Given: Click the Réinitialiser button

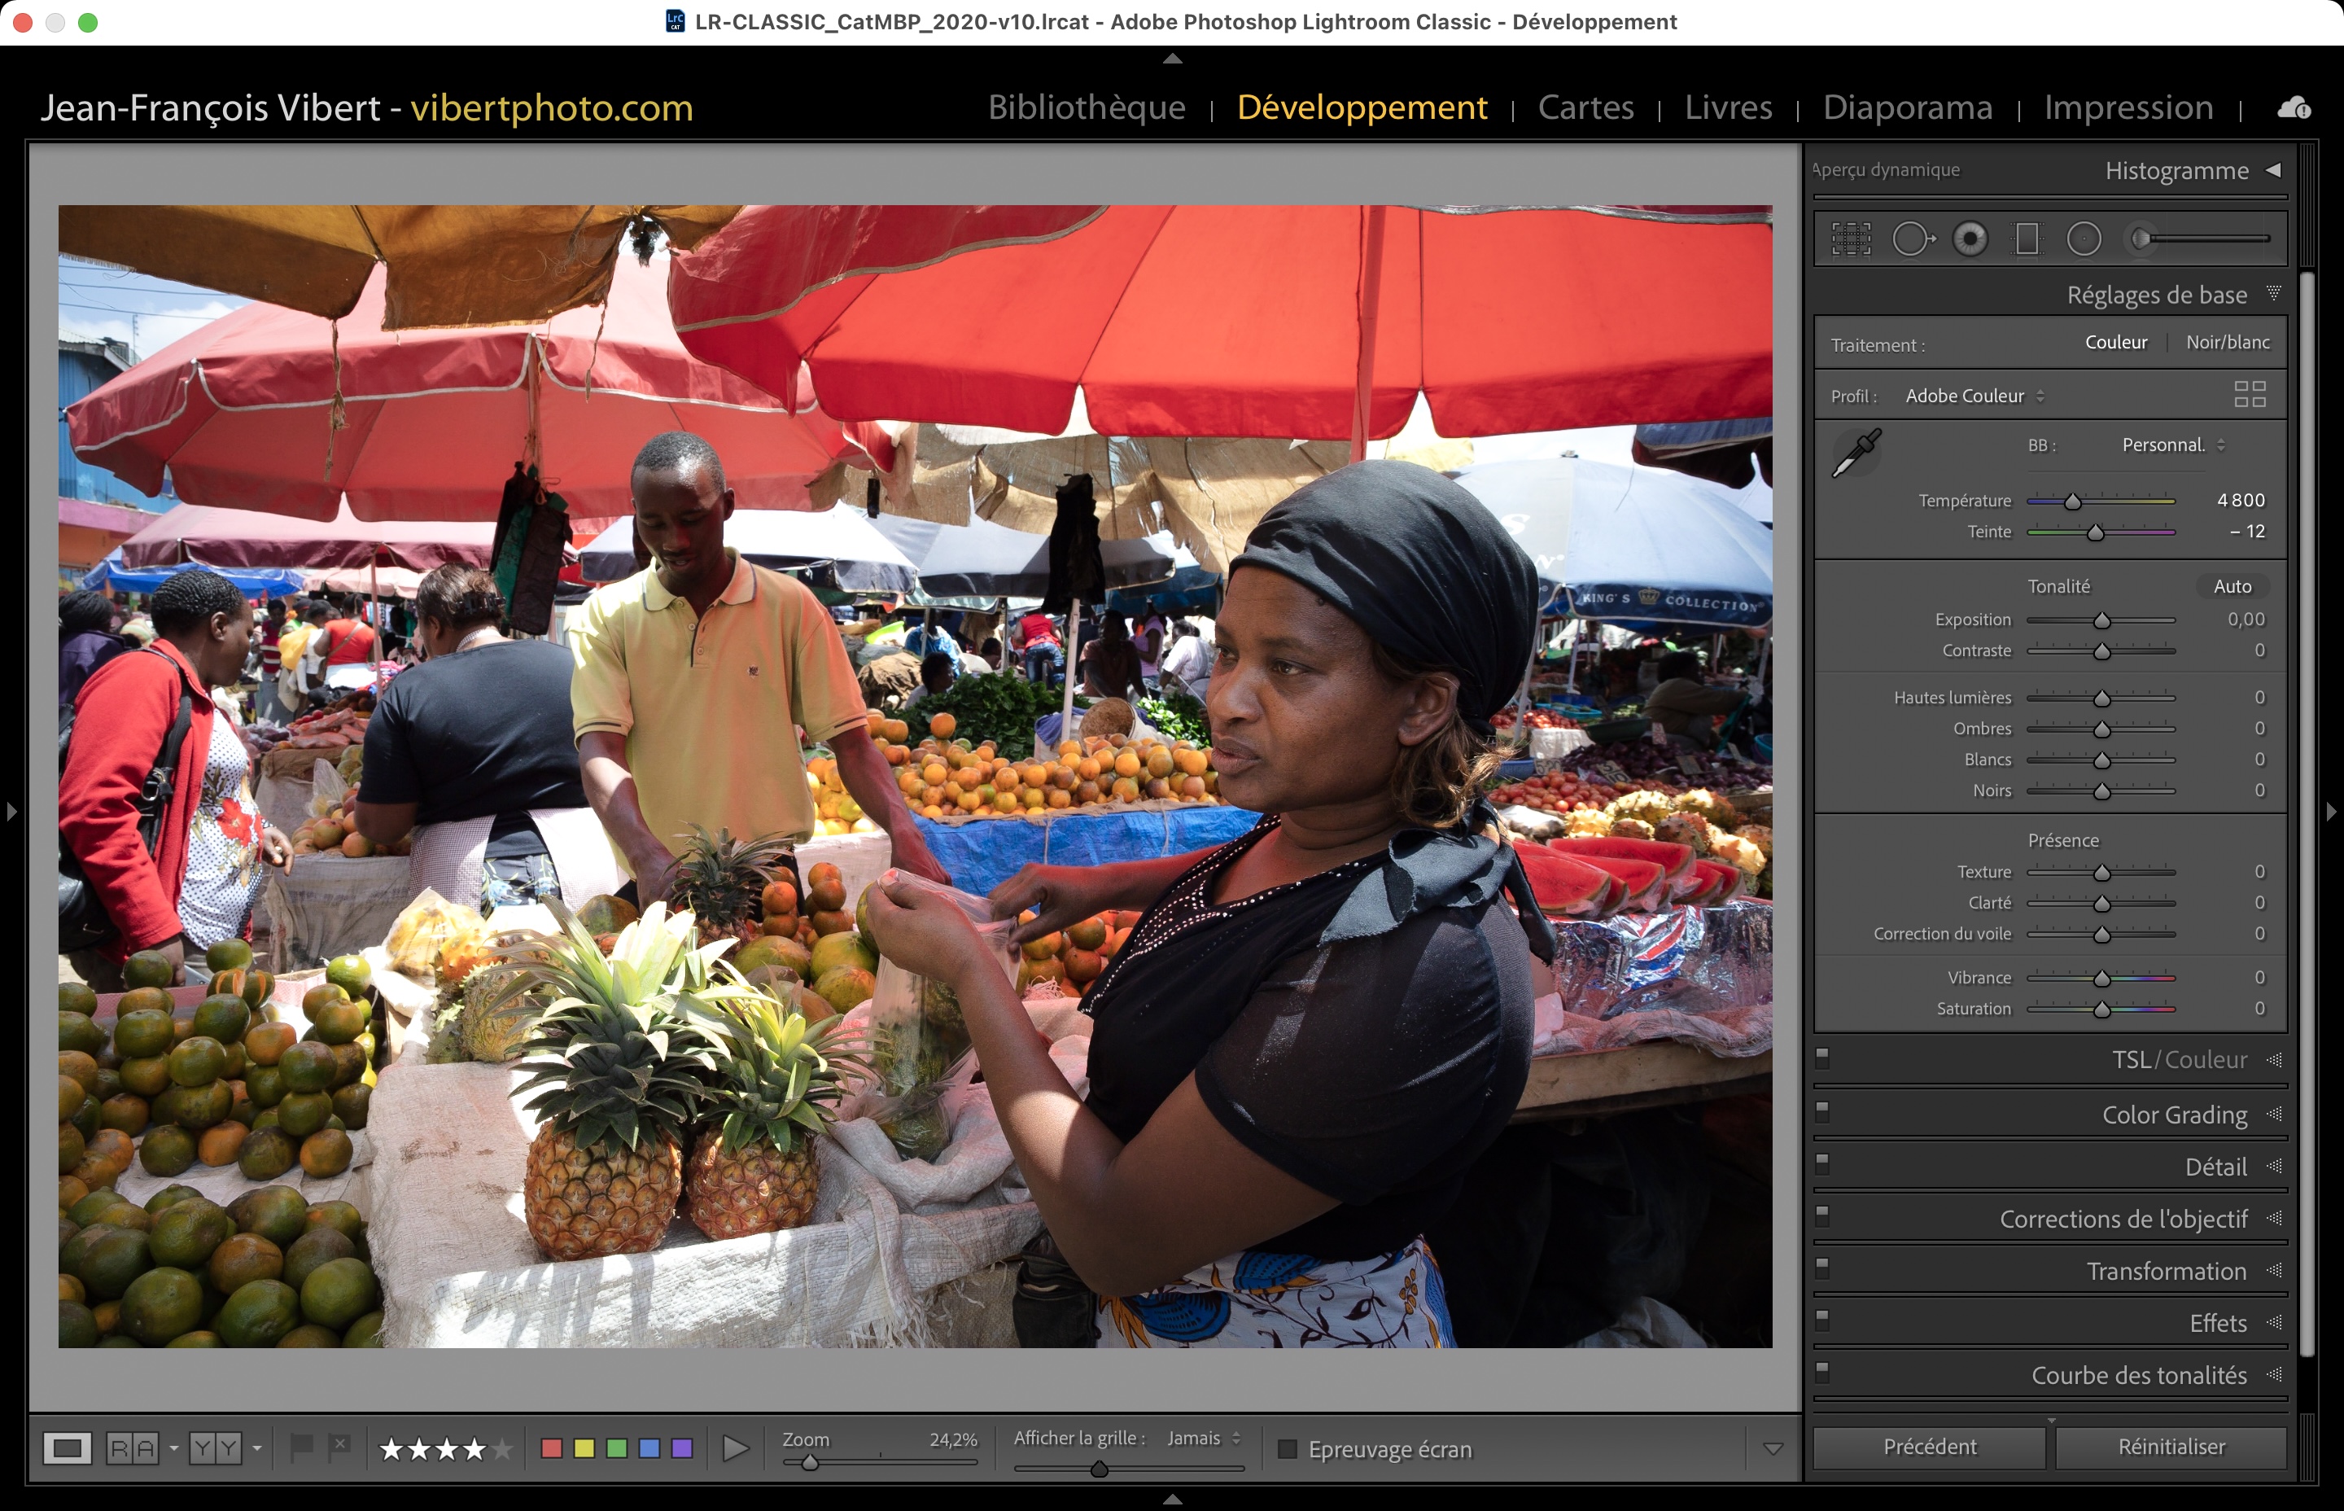Looking at the screenshot, I should [x=2171, y=1447].
